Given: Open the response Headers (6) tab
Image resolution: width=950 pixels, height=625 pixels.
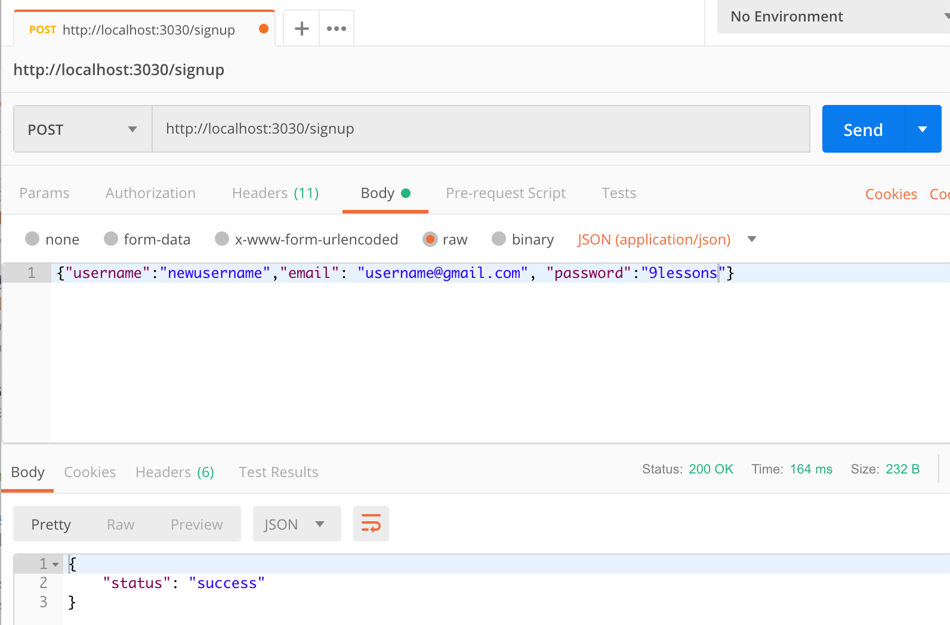Looking at the screenshot, I should (x=175, y=472).
